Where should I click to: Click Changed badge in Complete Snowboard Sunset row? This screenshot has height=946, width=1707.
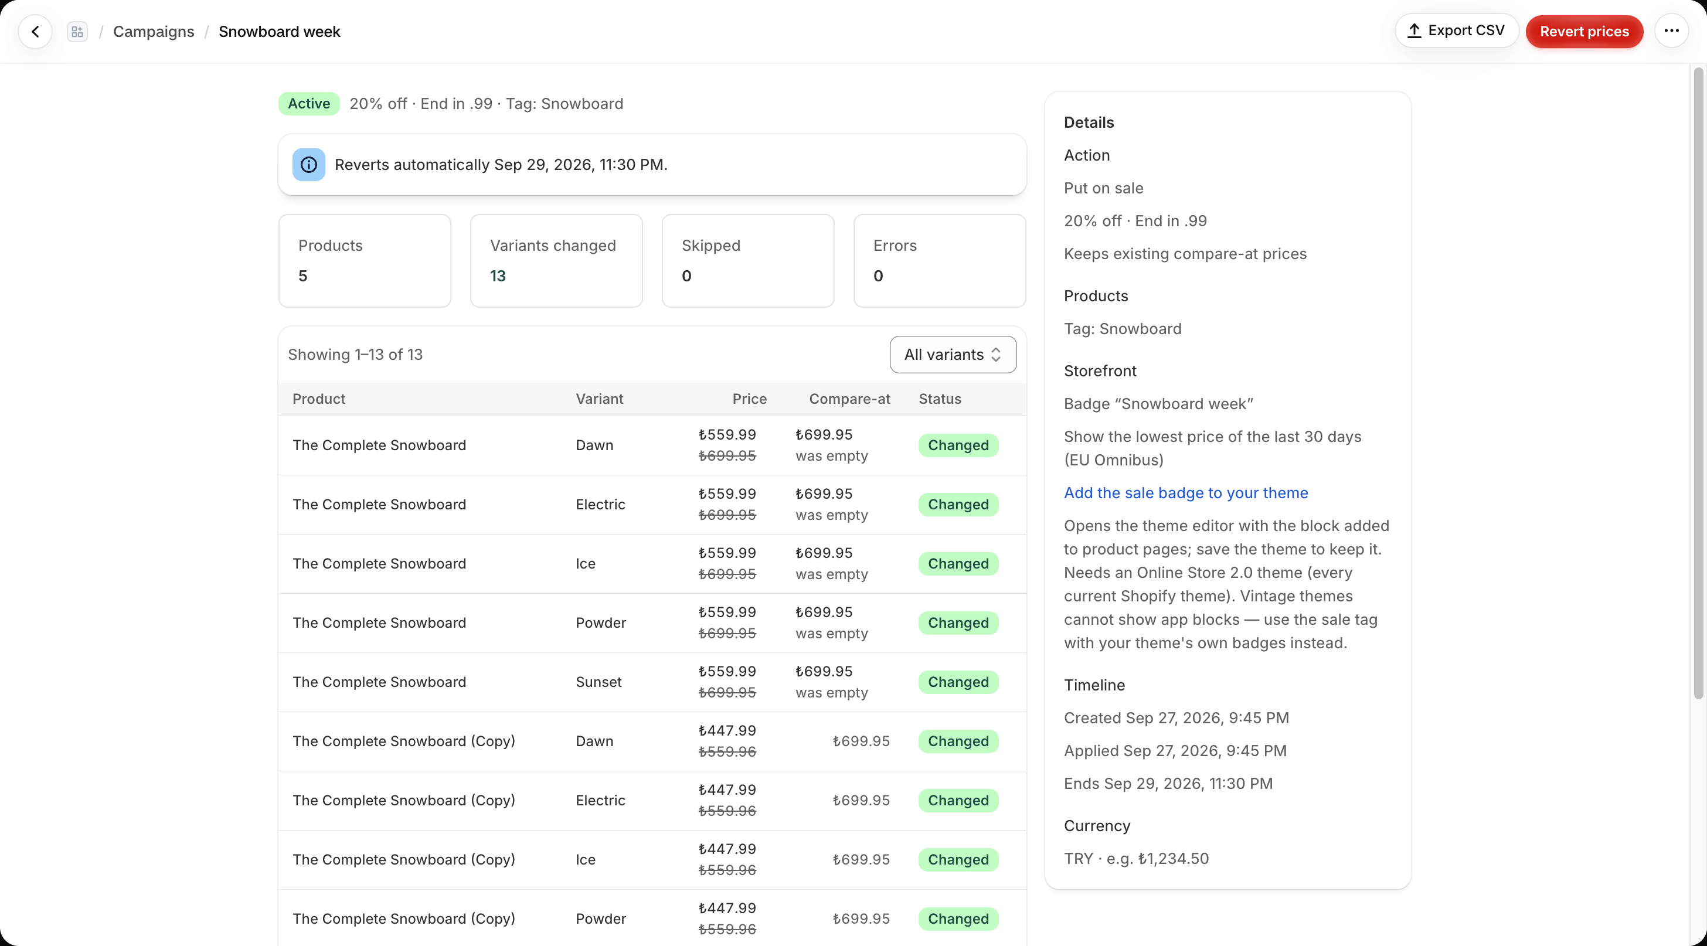[x=958, y=682]
